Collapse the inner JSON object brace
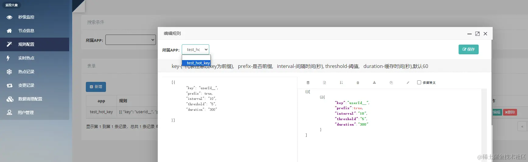 click(x=321, y=97)
